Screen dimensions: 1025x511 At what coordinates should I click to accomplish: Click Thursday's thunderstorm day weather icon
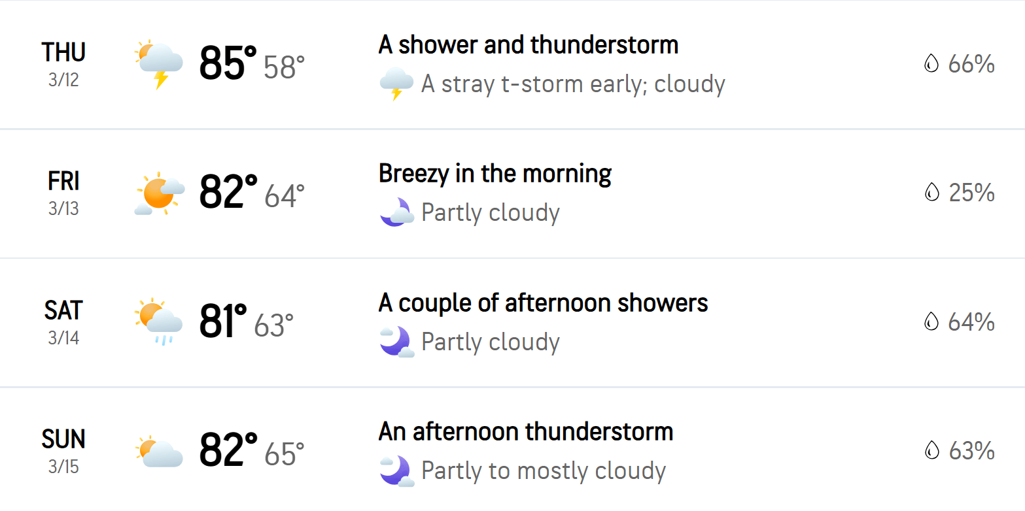[159, 63]
